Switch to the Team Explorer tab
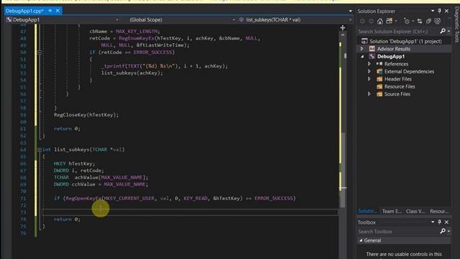Viewport: 460px width, 259px height. (392, 211)
